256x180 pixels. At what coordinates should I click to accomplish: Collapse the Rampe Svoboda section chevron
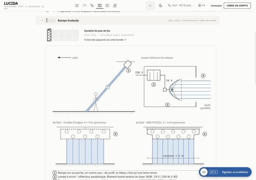(43, 20)
